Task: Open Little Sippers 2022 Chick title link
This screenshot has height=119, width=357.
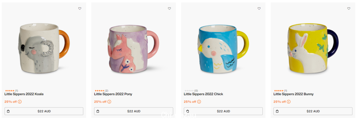Action: point(204,94)
